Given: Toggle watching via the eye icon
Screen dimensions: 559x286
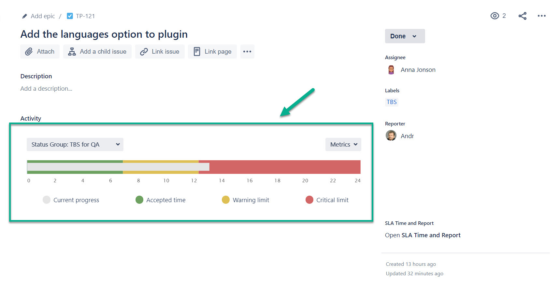Looking at the screenshot, I should point(494,16).
